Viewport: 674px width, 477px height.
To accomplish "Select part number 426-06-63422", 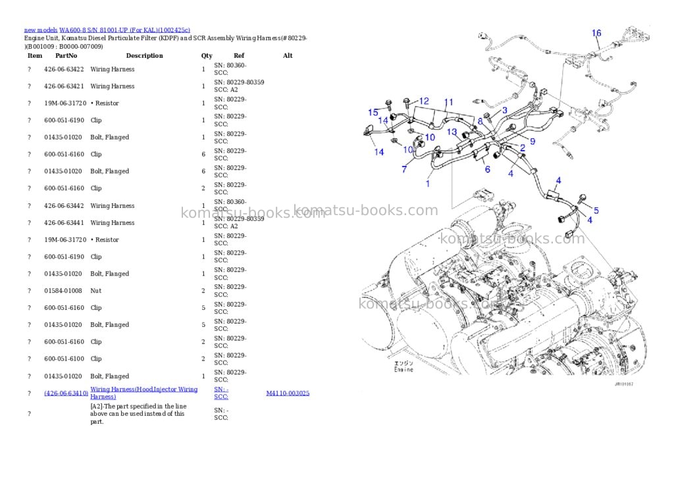I will coord(64,69).
